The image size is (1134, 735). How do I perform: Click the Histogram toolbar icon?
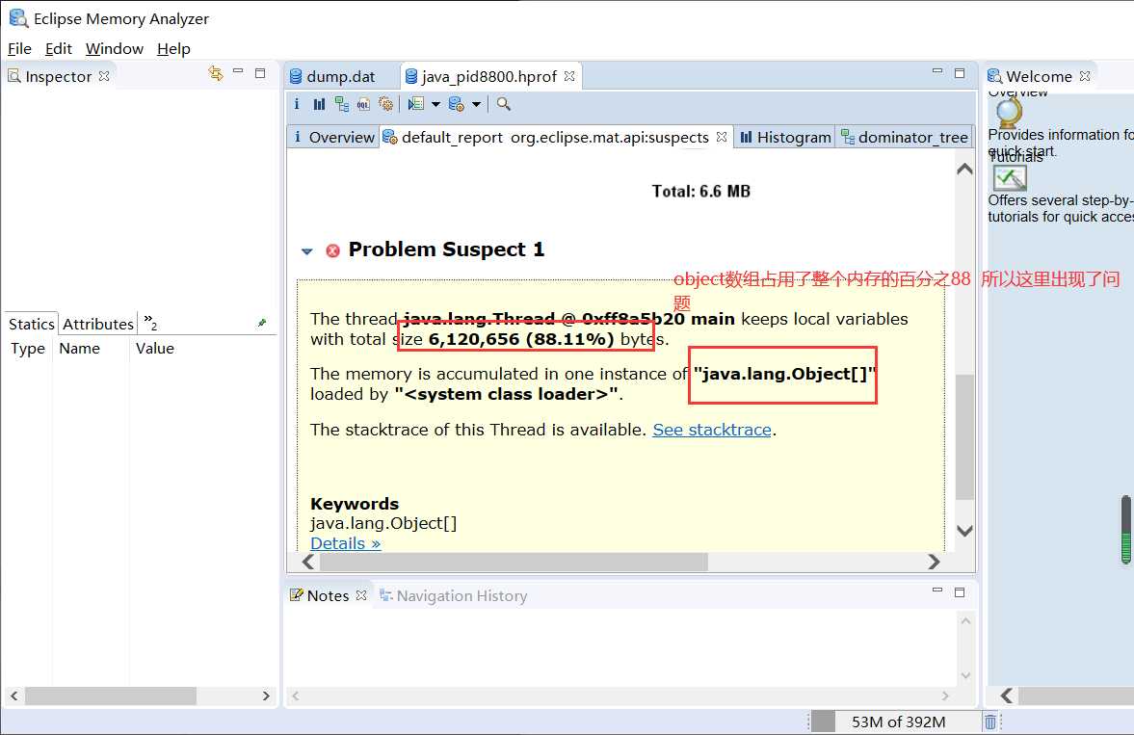(x=319, y=104)
